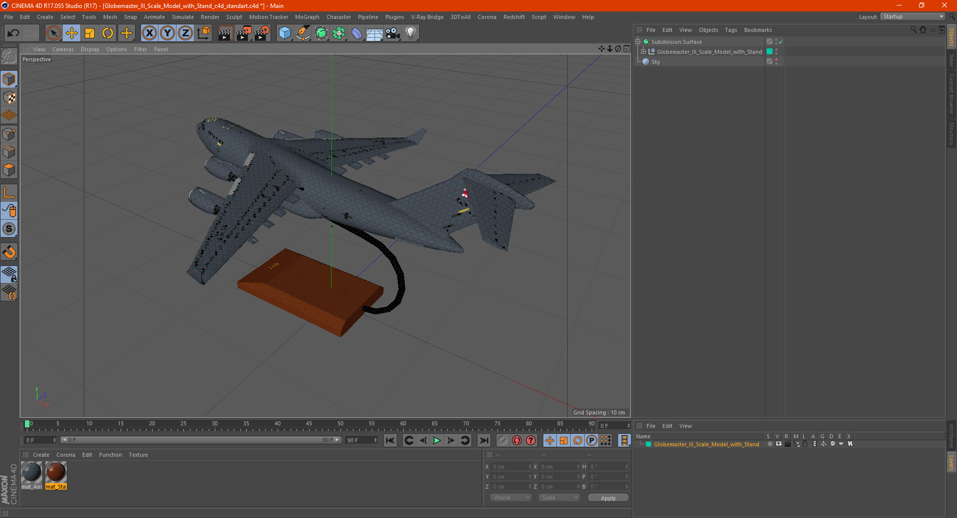The height and width of the screenshot is (518, 957).
Task: Maximize viewport toggle icon
Action: [627, 49]
